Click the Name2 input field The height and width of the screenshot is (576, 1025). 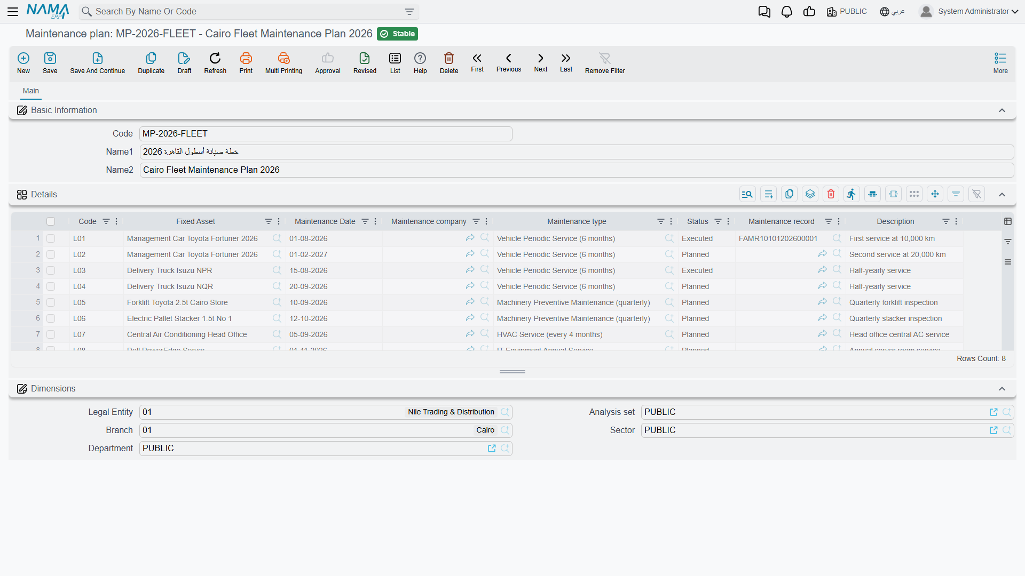pyautogui.click(x=577, y=170)
